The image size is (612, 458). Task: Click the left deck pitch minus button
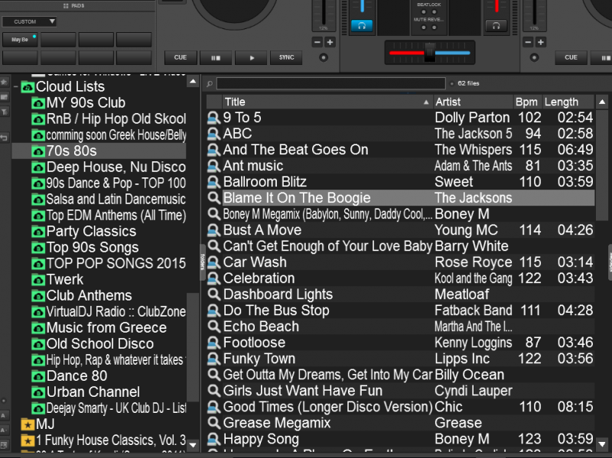coord(317,42)
